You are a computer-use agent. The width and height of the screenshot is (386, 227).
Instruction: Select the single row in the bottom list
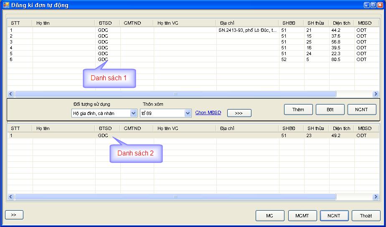(167, 135)
